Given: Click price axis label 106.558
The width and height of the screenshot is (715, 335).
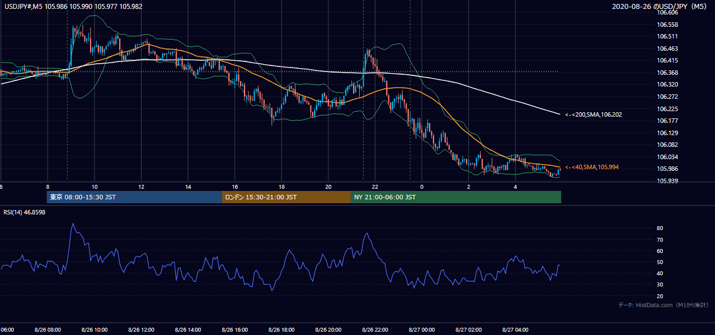Looking at the screenshot, I should tap(667, 25).
